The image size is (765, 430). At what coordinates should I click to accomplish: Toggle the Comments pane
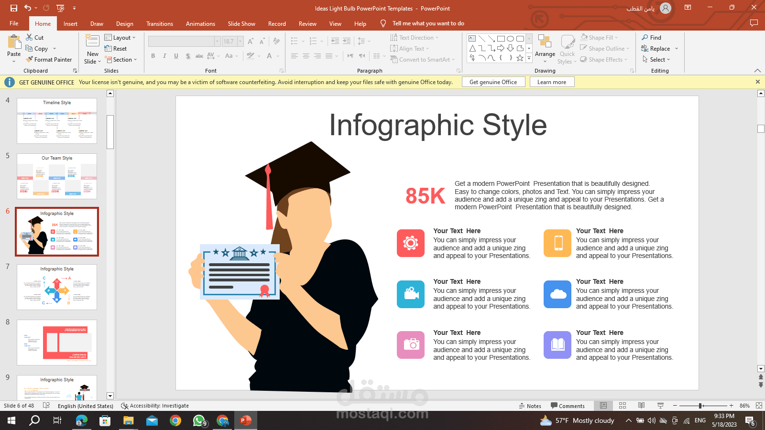click(x=568, y=406)
